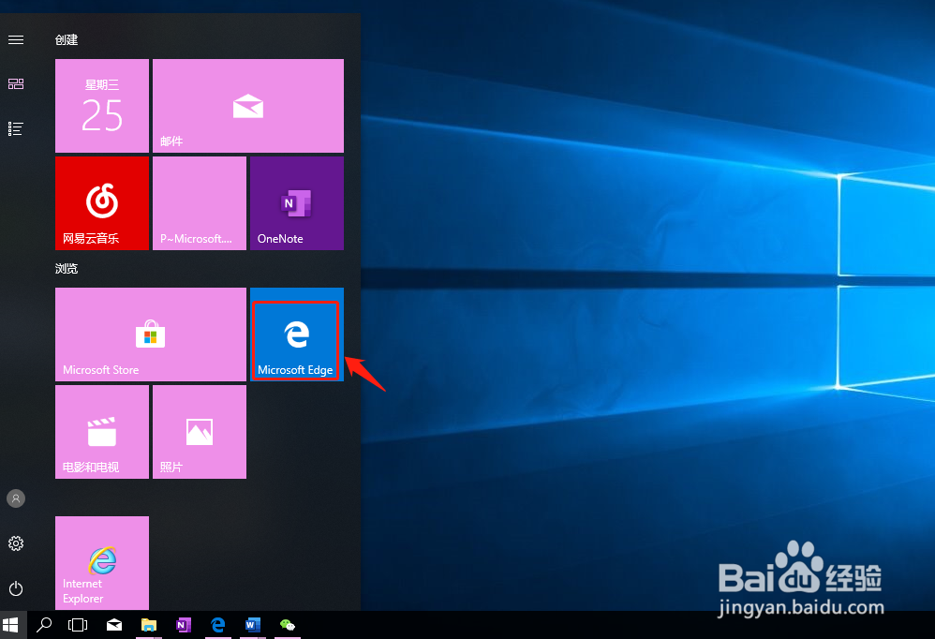The image size is (935, 639).
Task: Open taskbar search magnifier
Action: (43, 625)
